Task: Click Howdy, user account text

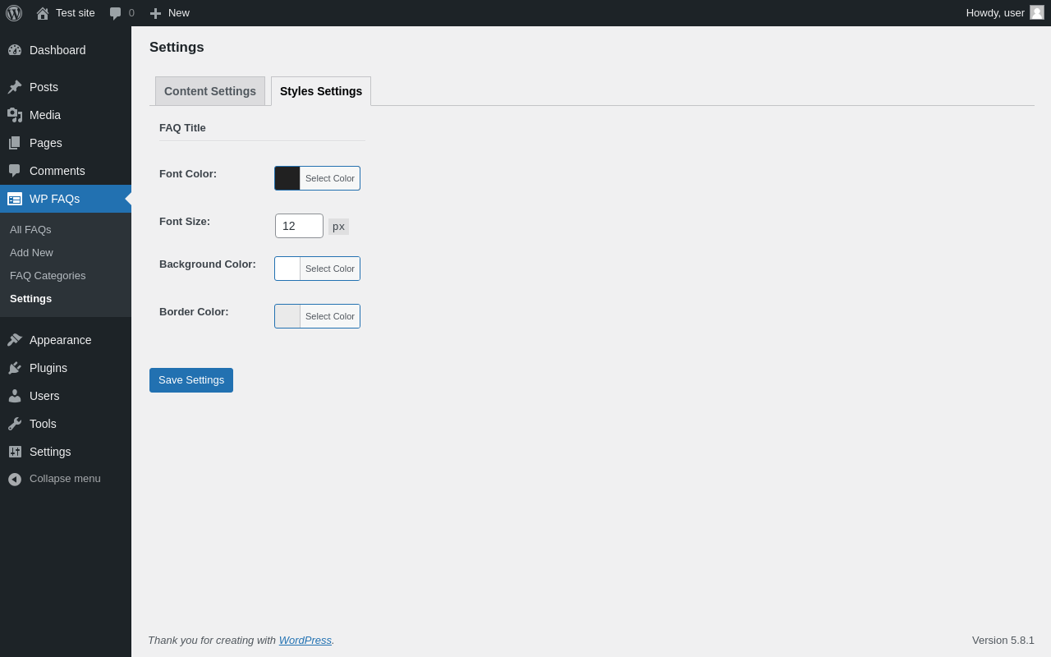Action: click(x=995, y=13)
